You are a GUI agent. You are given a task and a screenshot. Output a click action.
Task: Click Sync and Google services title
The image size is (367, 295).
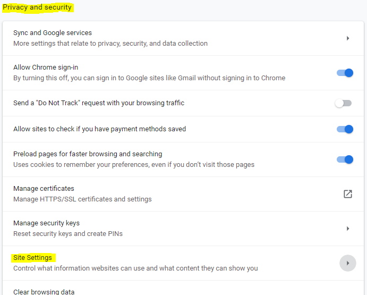pos(53,33)
